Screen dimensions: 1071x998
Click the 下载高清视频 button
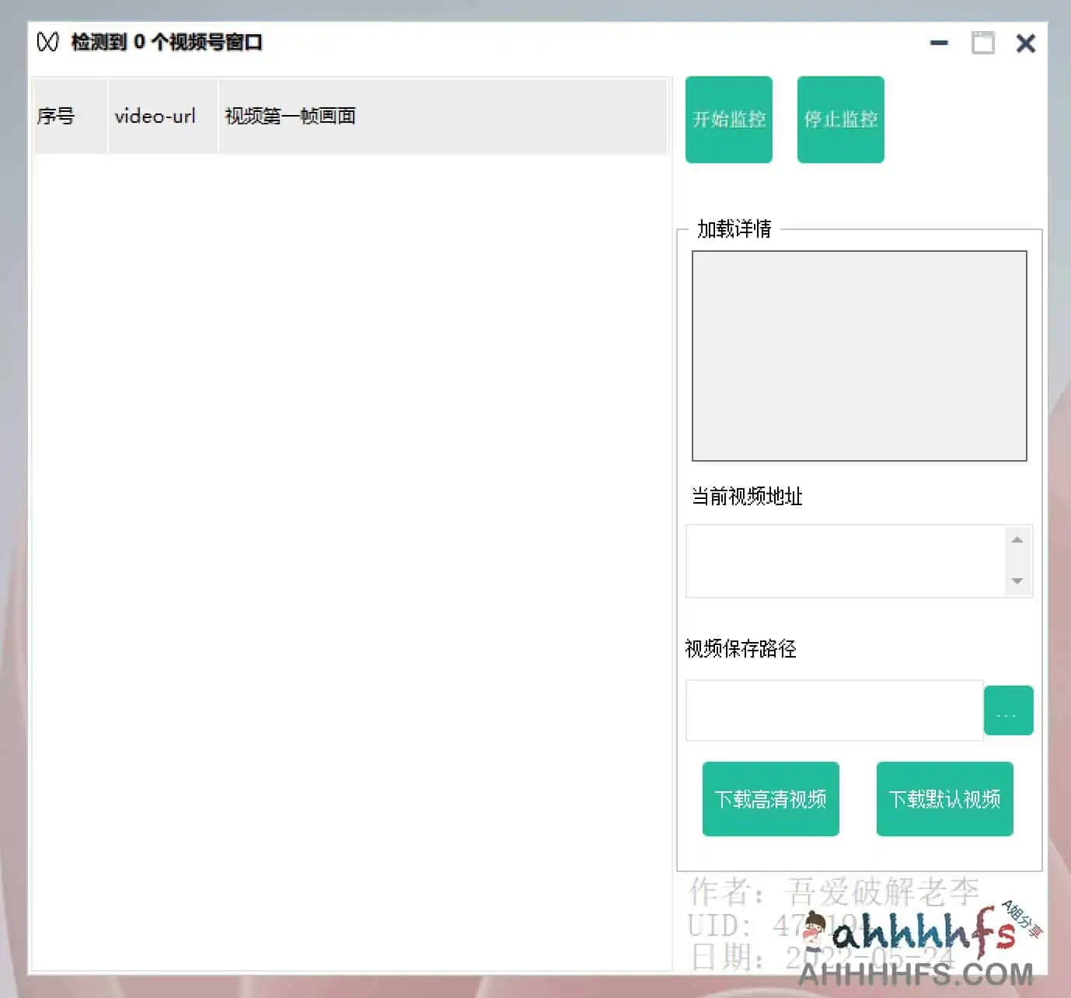coord(770,799)
